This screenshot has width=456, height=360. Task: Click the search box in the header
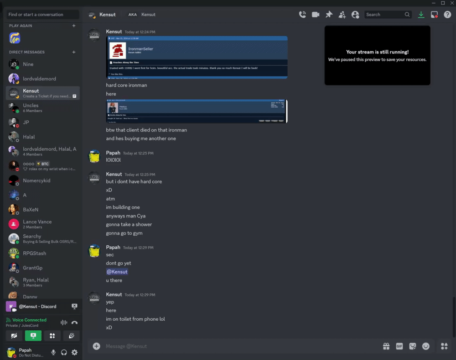click(388, 15)
